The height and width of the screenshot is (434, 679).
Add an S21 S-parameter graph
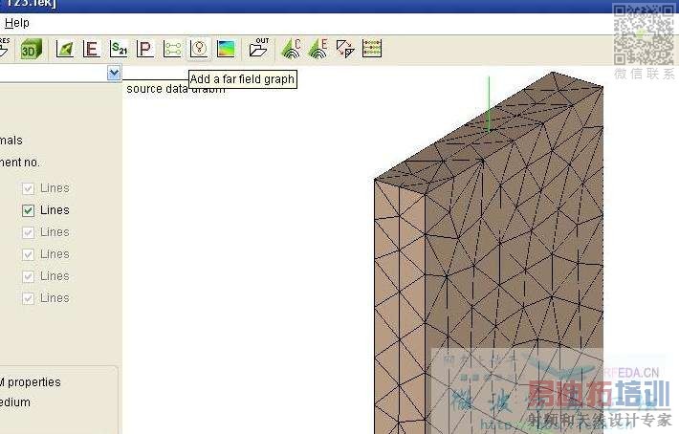(x=119, y=49)
